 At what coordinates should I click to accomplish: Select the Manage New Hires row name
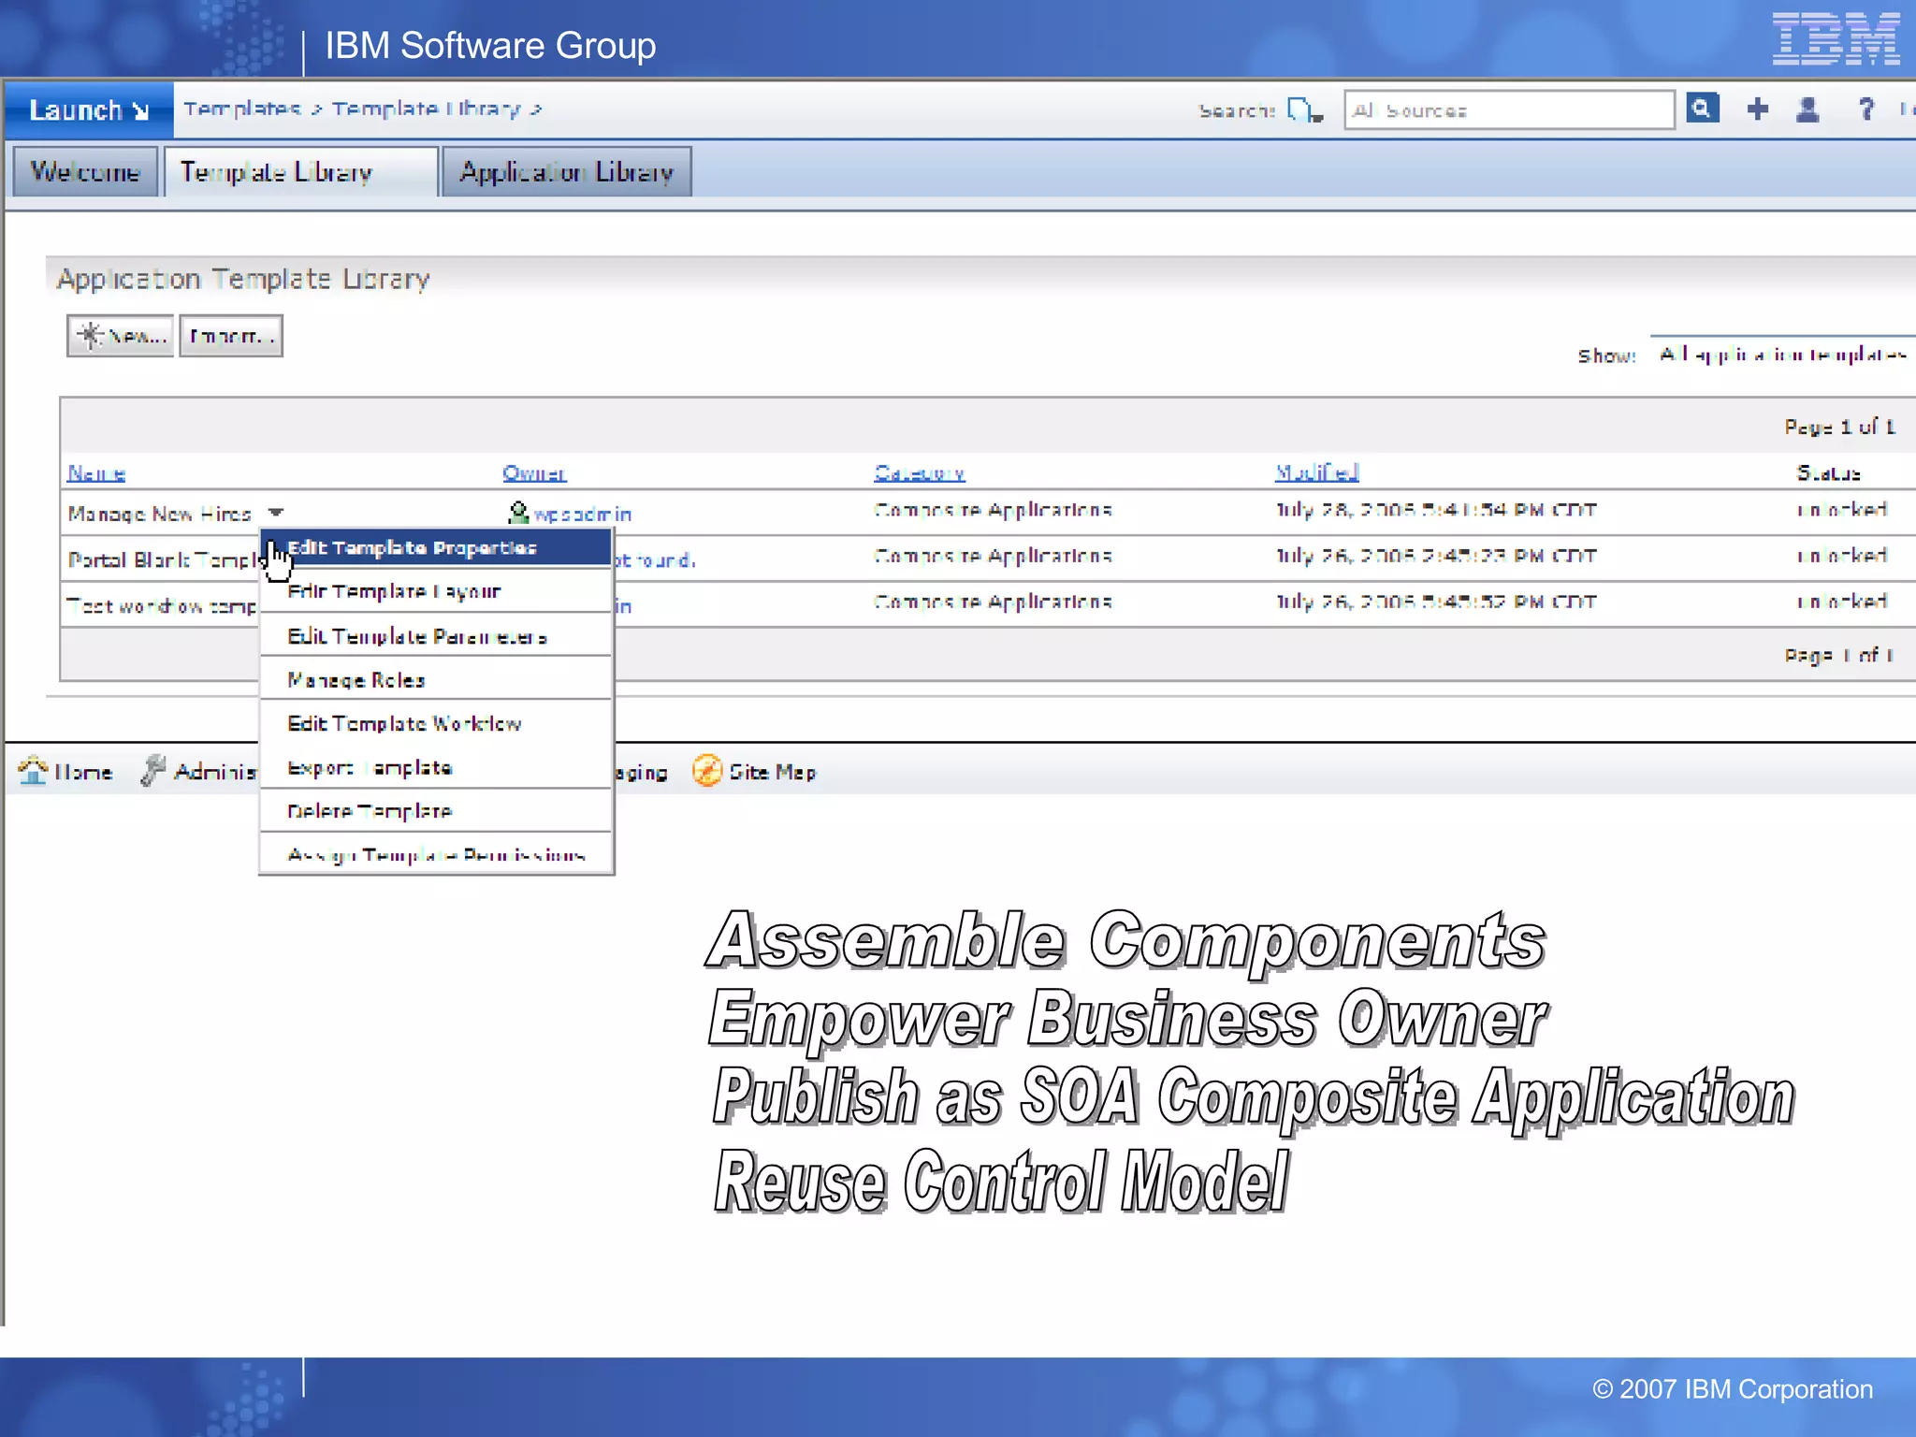(160, 514)
